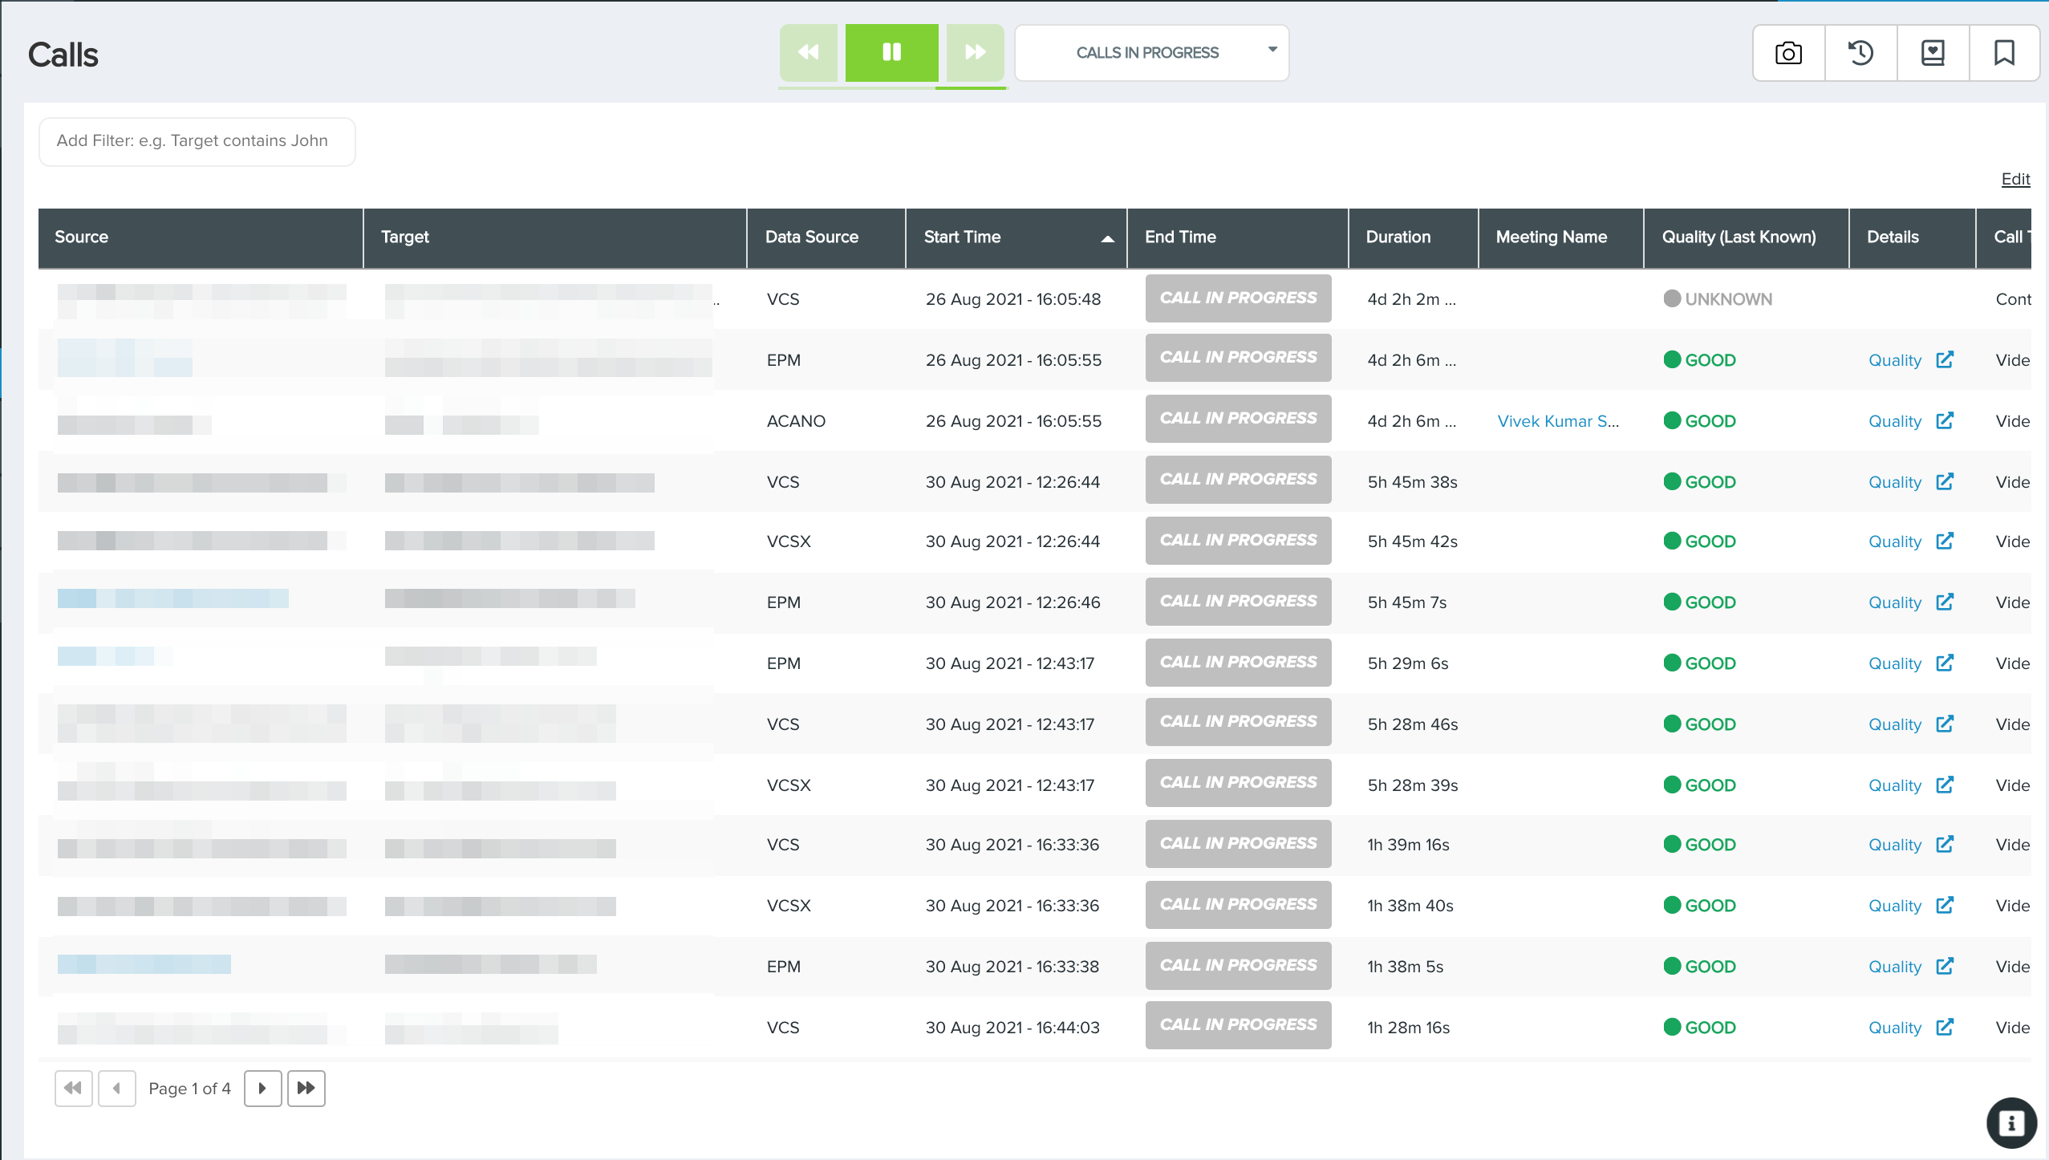Open Quality link for 16:05:55 EPM call

click(1895, 360)
